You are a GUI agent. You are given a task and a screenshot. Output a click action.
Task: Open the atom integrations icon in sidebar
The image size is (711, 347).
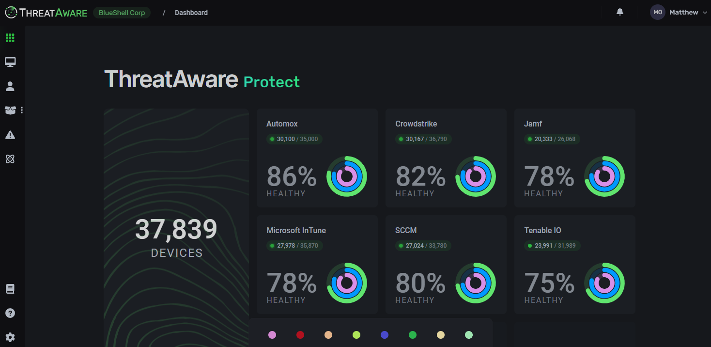pos(10,159)
